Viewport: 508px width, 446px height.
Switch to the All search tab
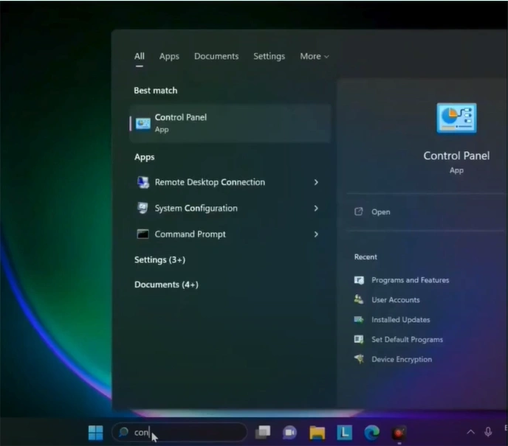pos(140,56)
